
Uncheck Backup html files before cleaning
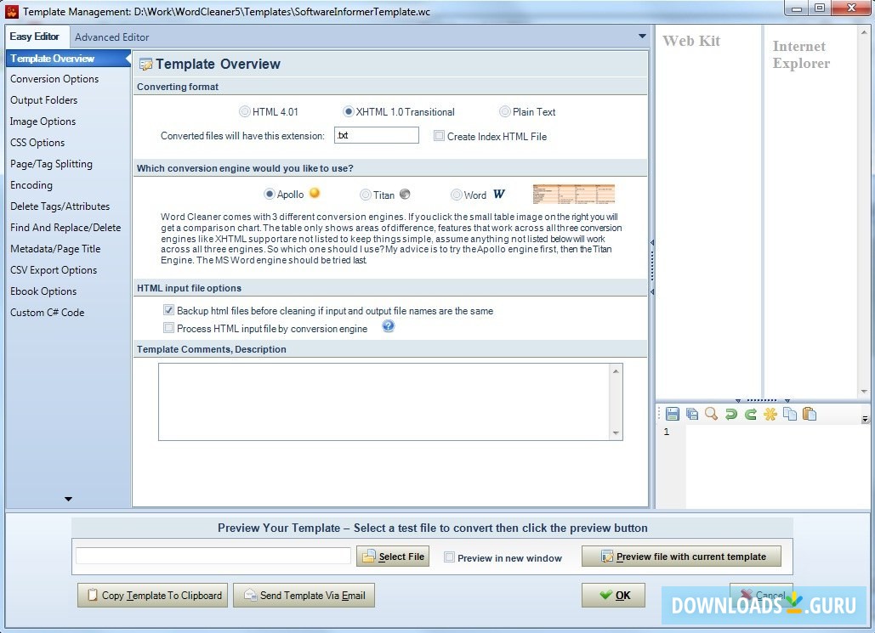(169, 310)
